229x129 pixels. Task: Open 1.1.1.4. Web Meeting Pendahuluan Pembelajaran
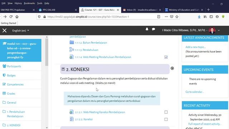103,57
